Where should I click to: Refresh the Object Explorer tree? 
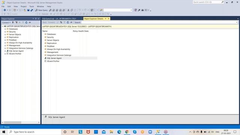pyautogui.click(x=26, y=22)
